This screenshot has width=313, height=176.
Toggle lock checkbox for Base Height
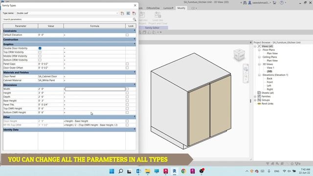[127, 101]
